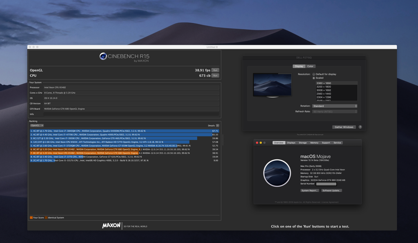
Task: Select the Scaled resolution radio button
Action: pos(314,78)
